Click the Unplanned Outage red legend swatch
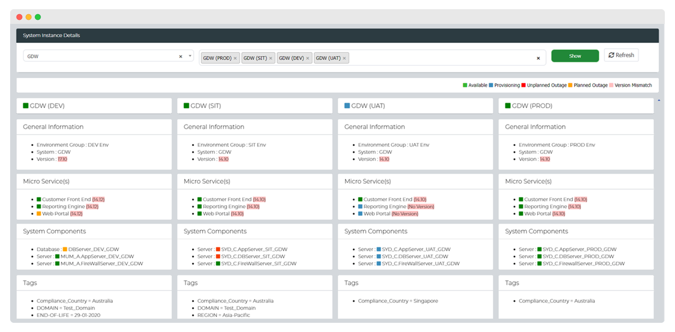The image size is (675, 332). 524,85
